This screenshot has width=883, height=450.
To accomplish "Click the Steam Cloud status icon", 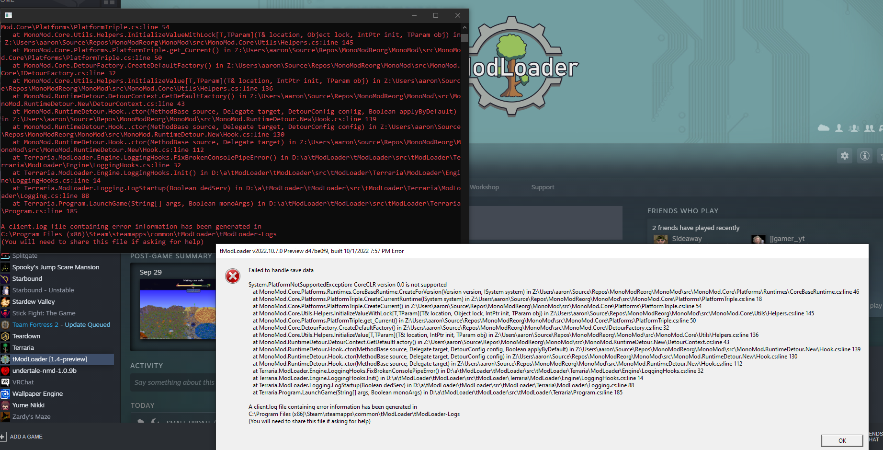I will pos(824,128).
